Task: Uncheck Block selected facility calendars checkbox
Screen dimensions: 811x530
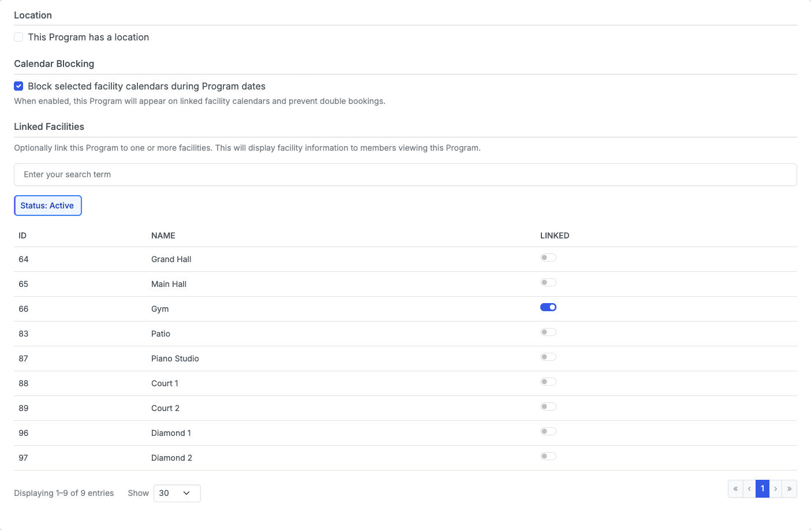Action: (18, 86)
